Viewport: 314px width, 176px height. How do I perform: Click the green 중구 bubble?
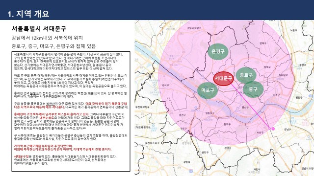[x=253, y=89]
